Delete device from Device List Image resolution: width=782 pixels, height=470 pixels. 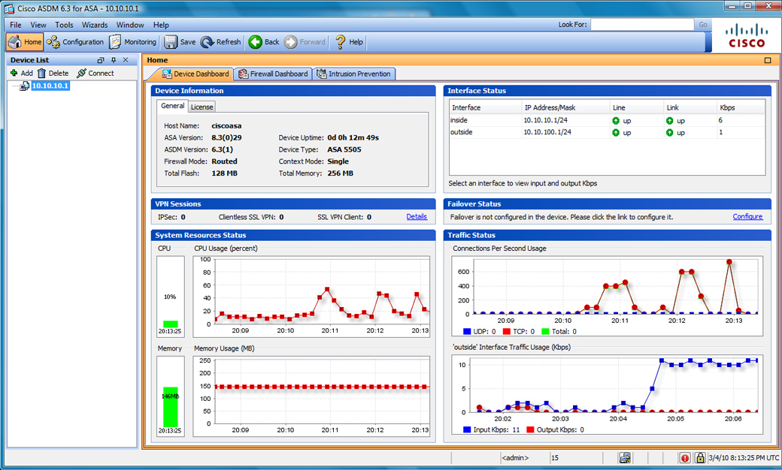click(53, 74)
